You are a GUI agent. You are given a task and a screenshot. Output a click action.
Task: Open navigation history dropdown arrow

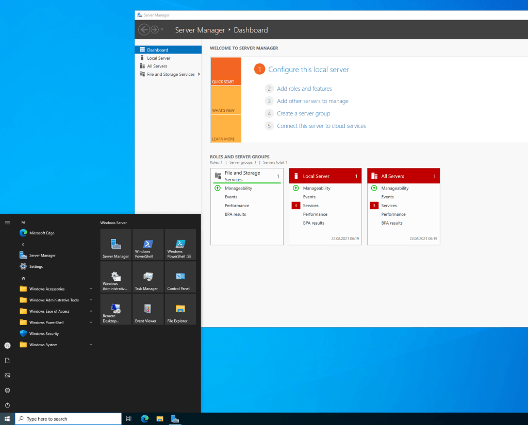[x=162, y=29]
